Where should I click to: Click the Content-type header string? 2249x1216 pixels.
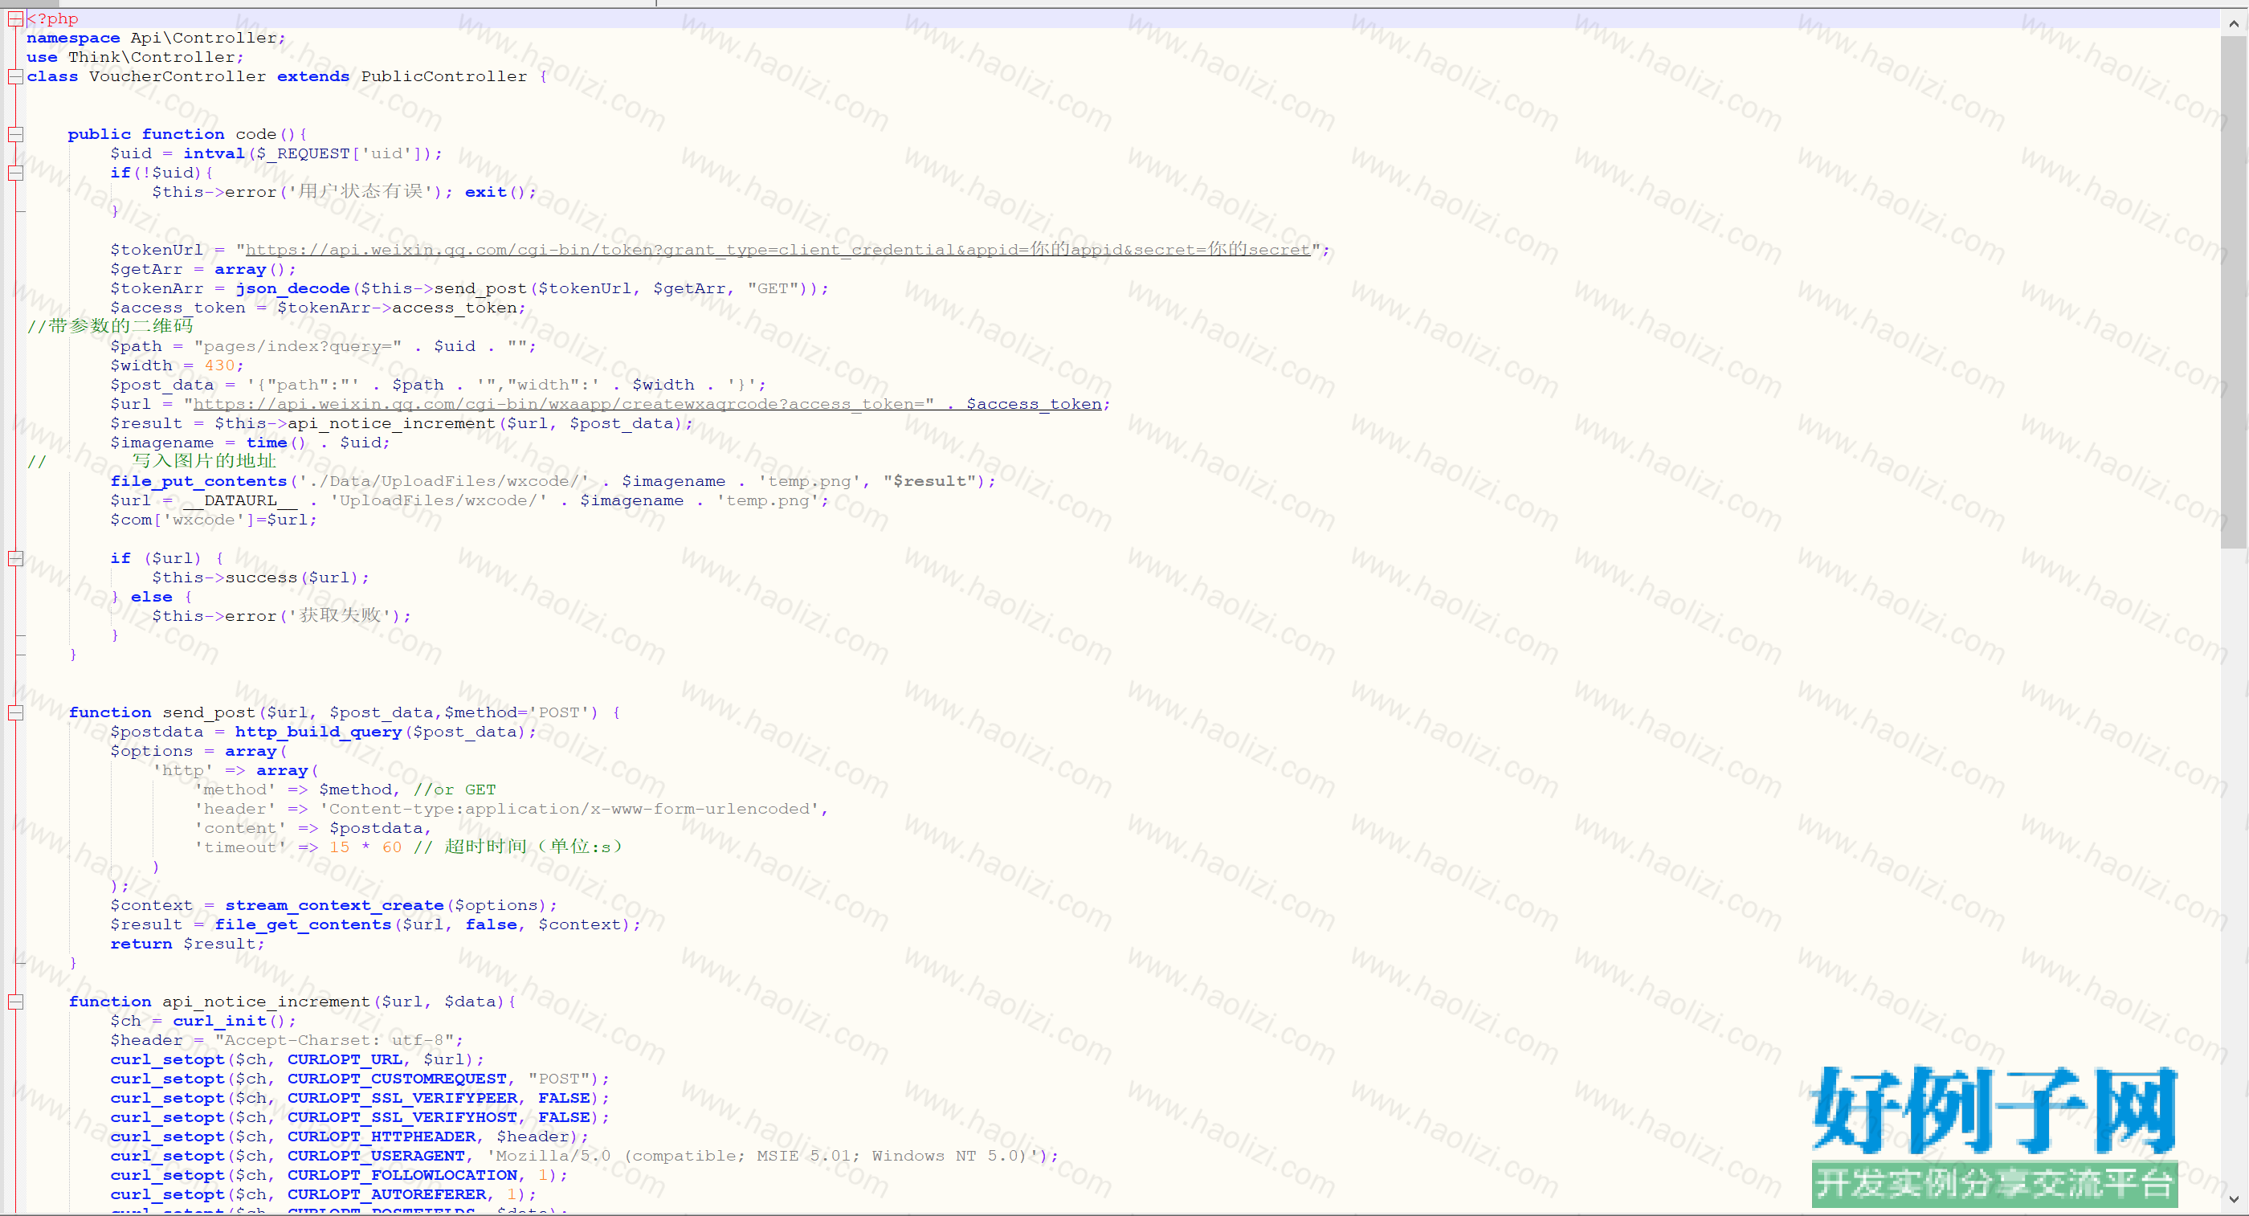pyautogui.click(x=569, y=810)
